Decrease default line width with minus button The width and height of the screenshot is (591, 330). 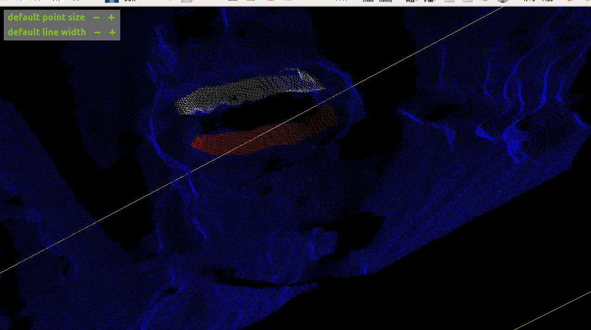point(97,33)
